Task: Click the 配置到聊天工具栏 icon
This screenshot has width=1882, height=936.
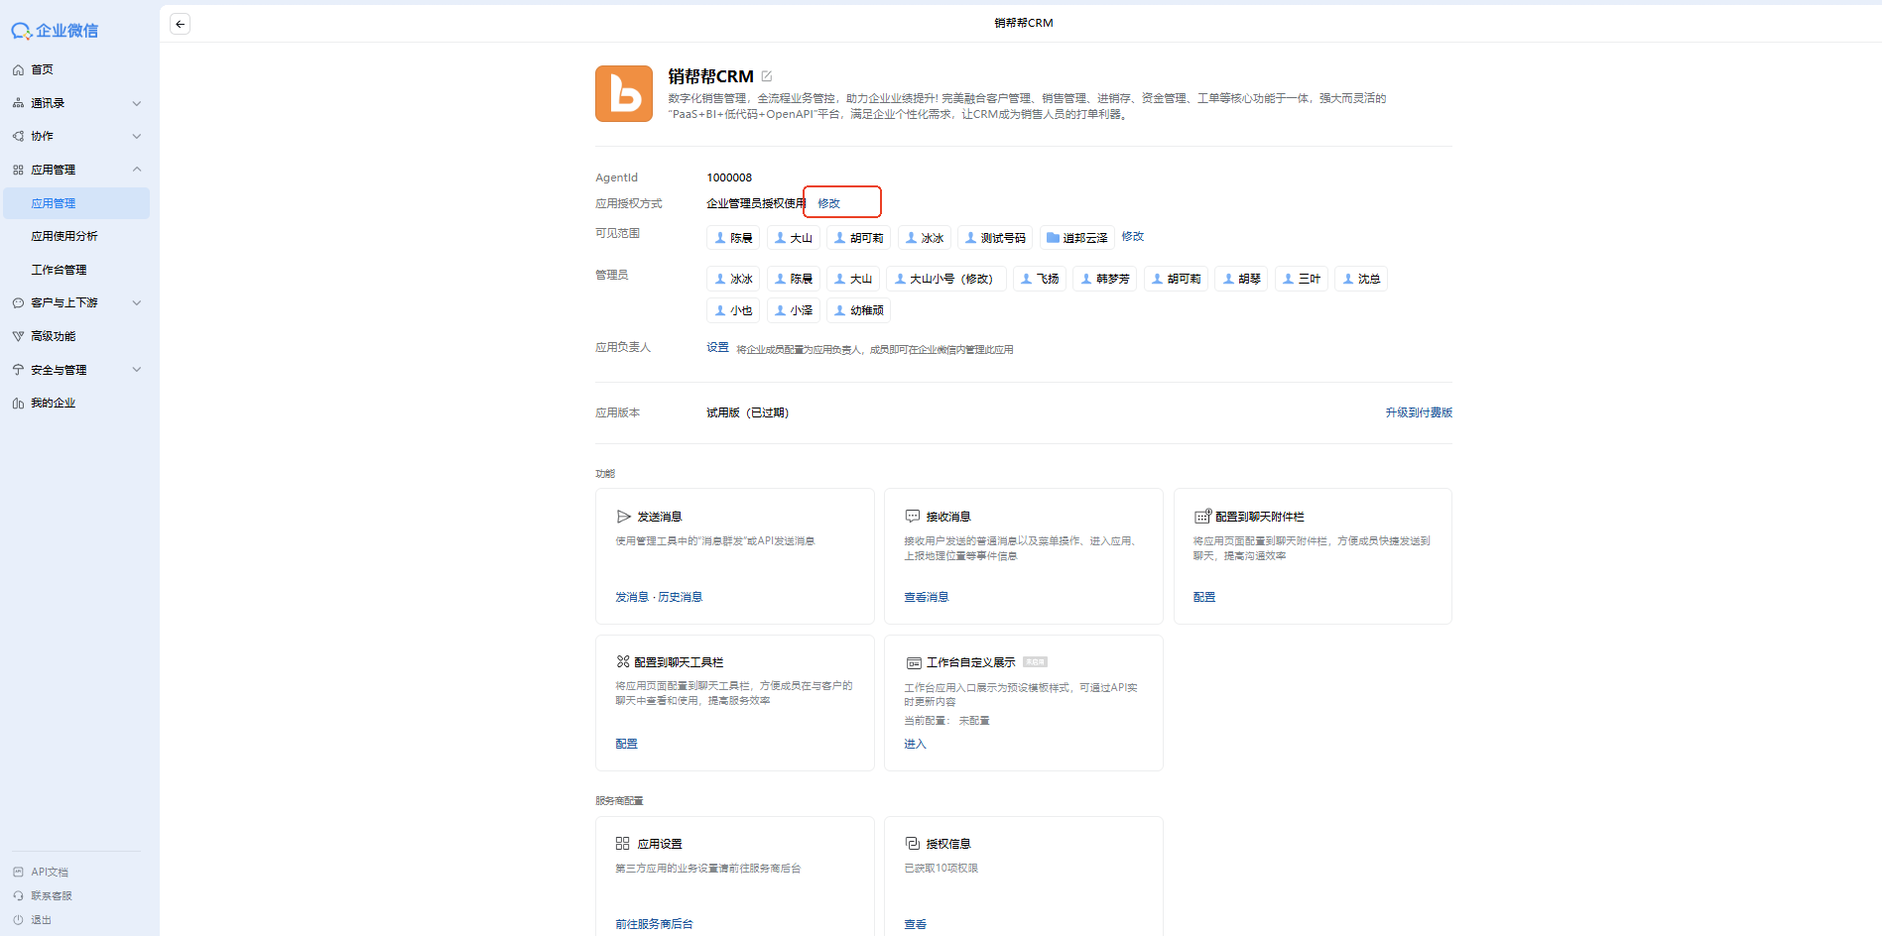Action: 623,661
